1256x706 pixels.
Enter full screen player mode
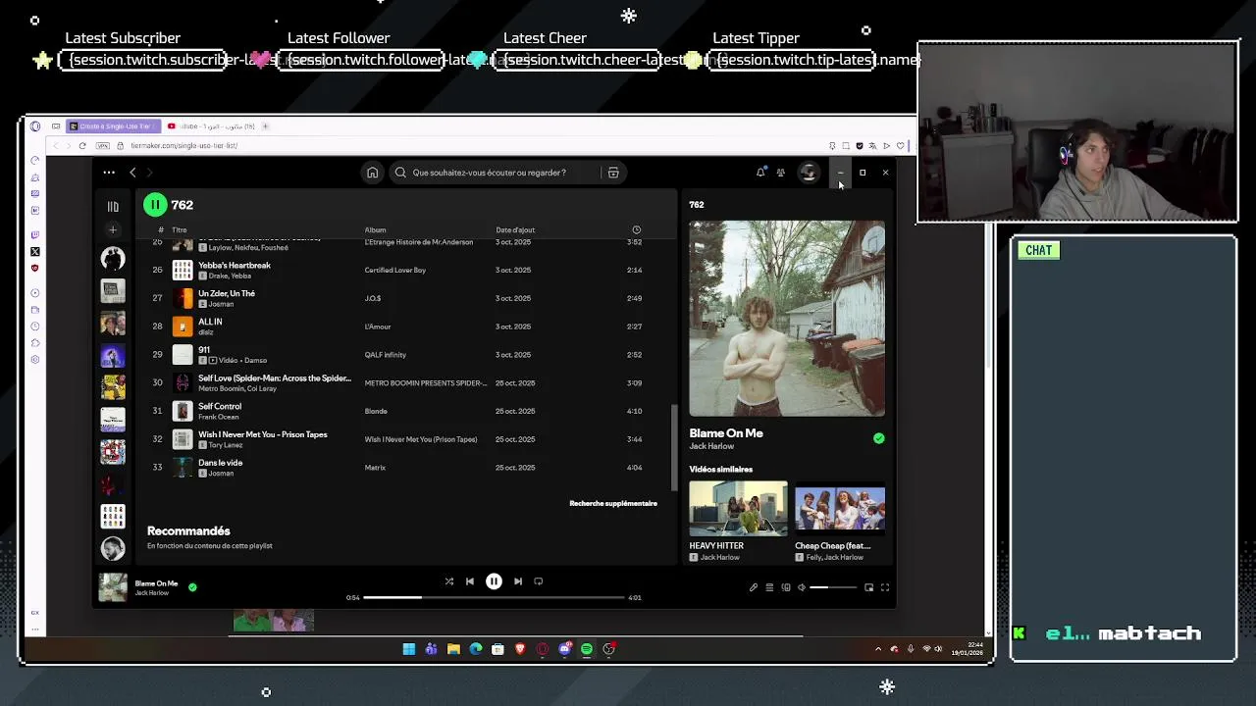(x=885, y=587)
